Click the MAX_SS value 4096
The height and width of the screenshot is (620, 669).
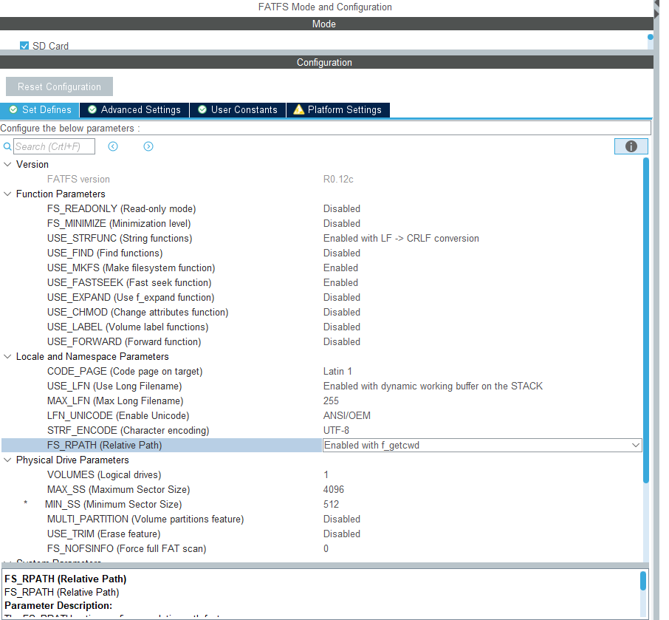point(334,490)
